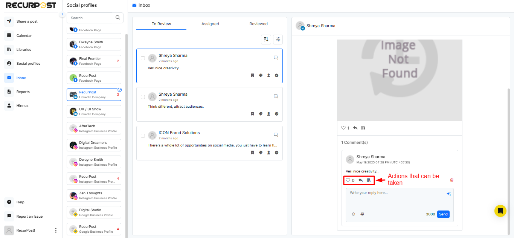The height and width of the screenshot is (238, 514).
Task: Select UX / UI Show LinkedIn profile
Action: pos(94,111)
